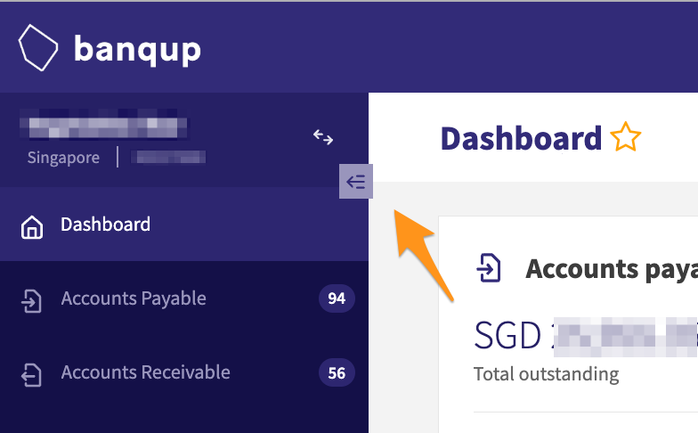Click the blurred company name
Screen dimensions: 698x433
[103, 125]
